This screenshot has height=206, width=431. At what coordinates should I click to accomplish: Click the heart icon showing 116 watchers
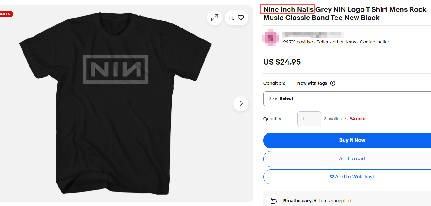(241, 18)
